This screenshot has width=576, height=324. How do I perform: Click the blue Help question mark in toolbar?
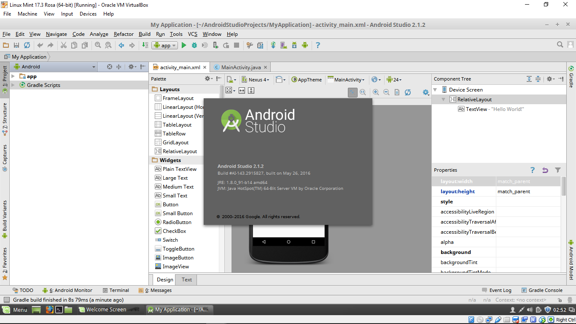click(318, 45)
